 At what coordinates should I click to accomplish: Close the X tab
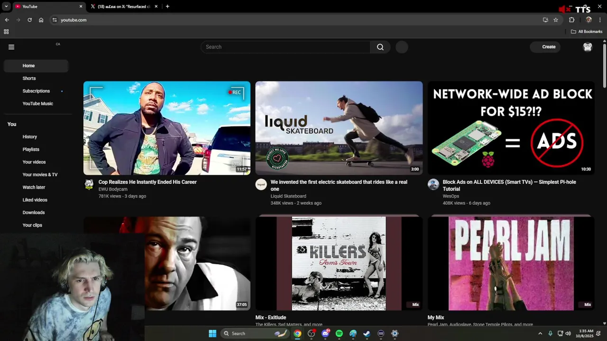pyautogui.click(x=157, y=7)
